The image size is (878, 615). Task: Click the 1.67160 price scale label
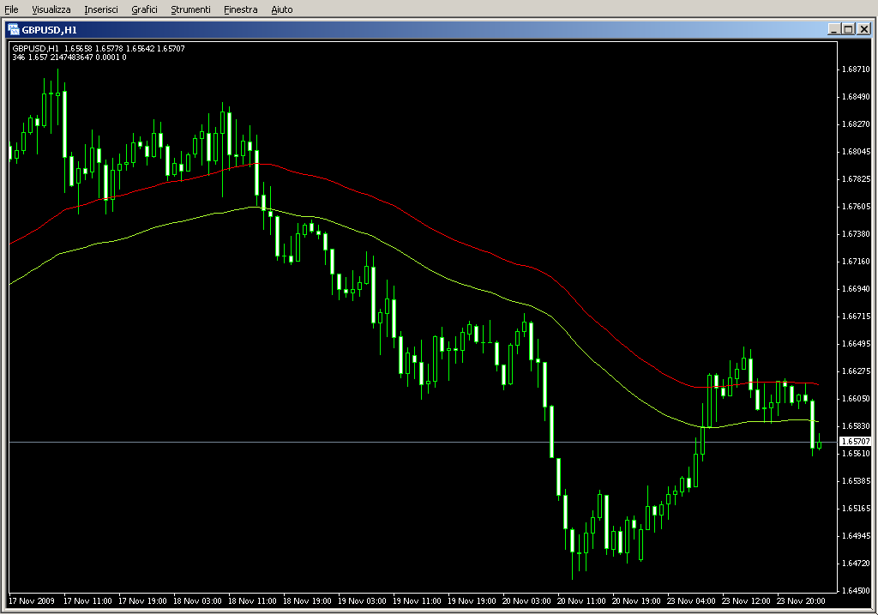pos(857,262)
